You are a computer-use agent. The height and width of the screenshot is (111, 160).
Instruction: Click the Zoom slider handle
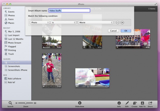tap(25, 103)
